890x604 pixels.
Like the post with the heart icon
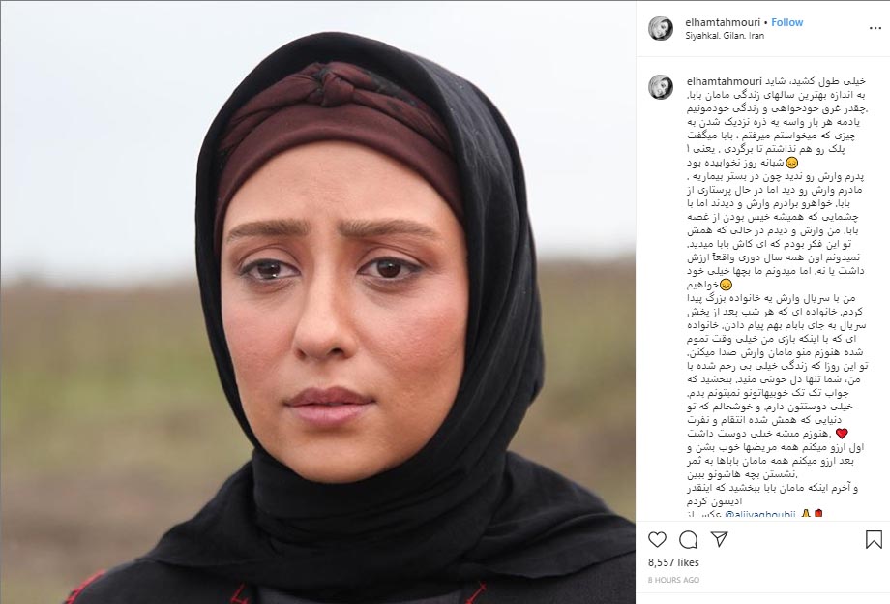pos(657,539)
